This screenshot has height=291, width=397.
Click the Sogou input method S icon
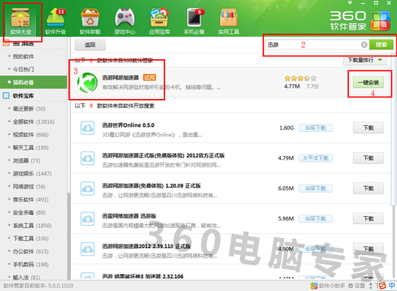click(x=382, y=286)
